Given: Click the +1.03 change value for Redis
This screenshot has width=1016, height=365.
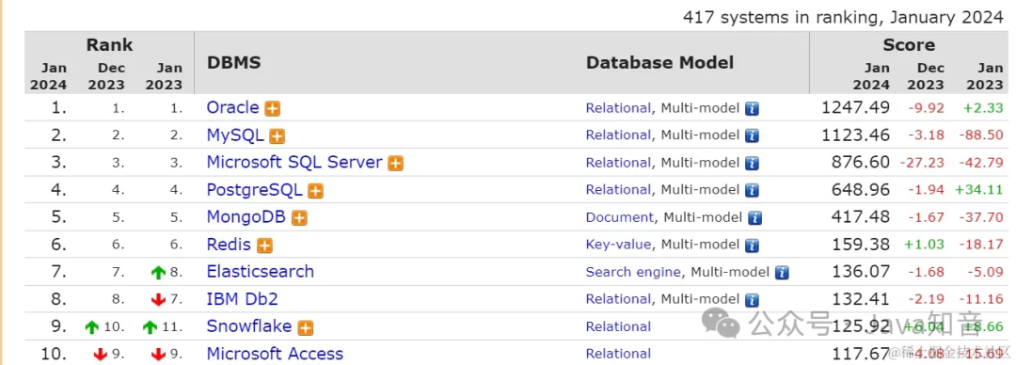Looking at the screenshot, I should click(924, 246).
